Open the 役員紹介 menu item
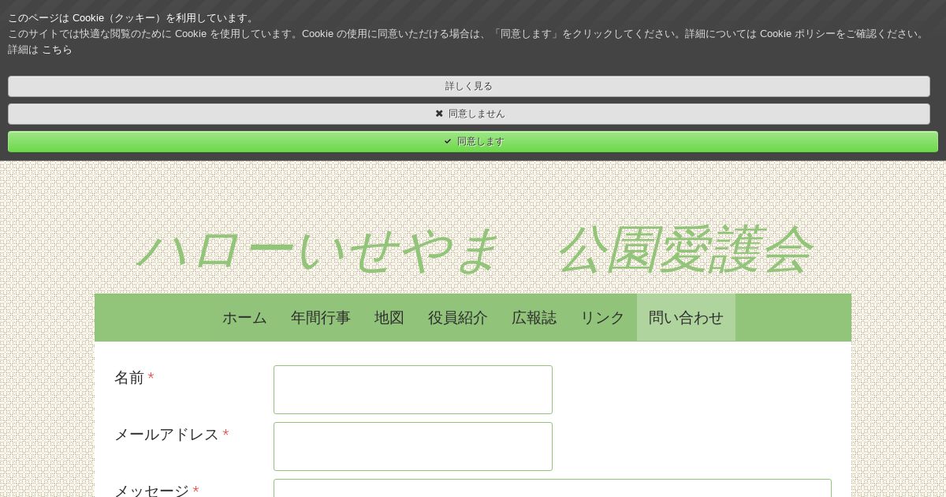Screen dimensions: 946x497 pos(458,318)
